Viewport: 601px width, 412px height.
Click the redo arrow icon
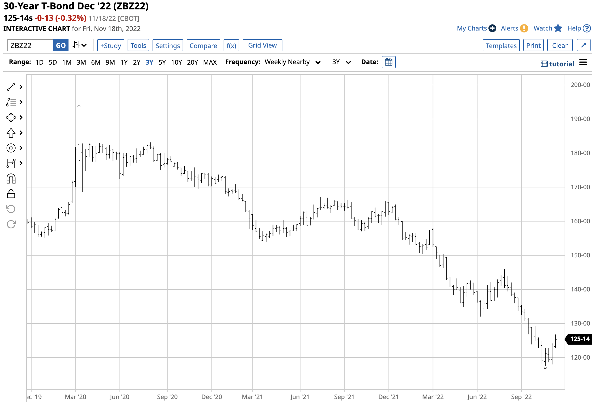click(x=11, y=225)
